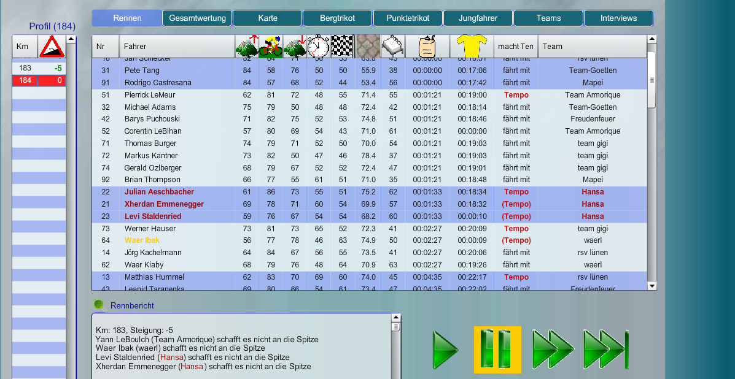The height and width of the screenshot is (379, 735).
Task: Click the gradient warning sign icon
Action: pyautogui.click(x=51, y=45)
